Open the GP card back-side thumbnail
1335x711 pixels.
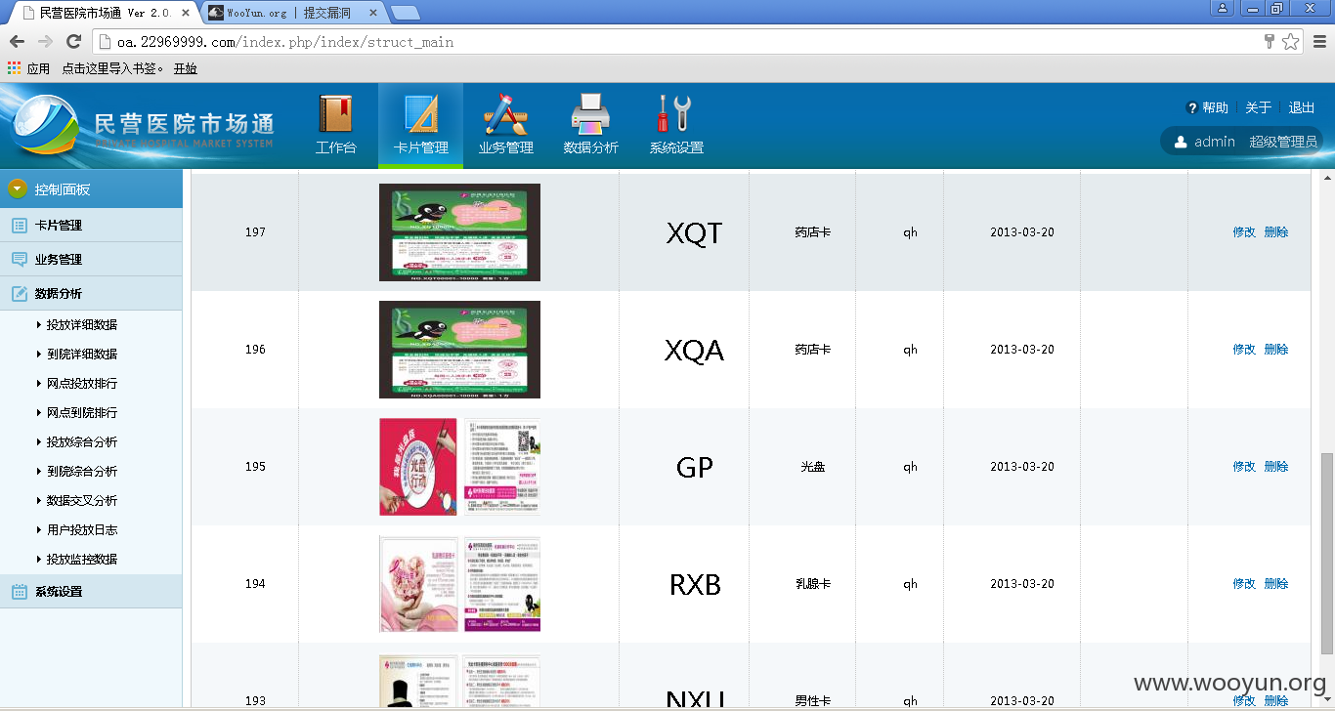[x=502, y=467]
